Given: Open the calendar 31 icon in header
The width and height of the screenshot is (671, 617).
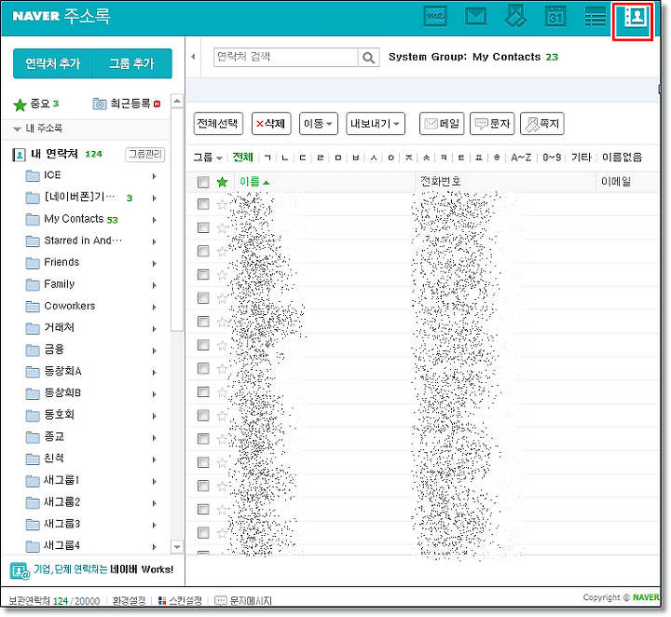Looking at the screenshot, I should 555,17.
